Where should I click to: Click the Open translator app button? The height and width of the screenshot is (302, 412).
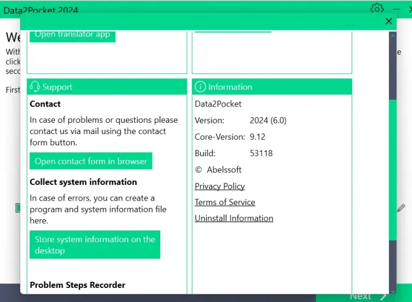pyautogui.click(x=72, y=35)
